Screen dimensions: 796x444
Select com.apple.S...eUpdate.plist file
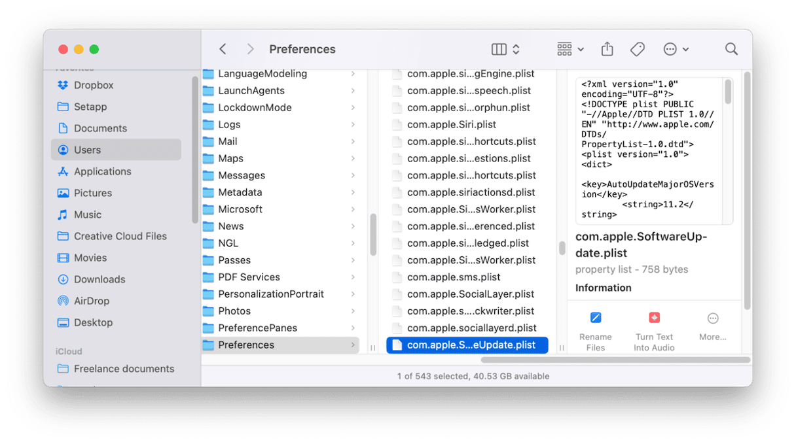467,345
